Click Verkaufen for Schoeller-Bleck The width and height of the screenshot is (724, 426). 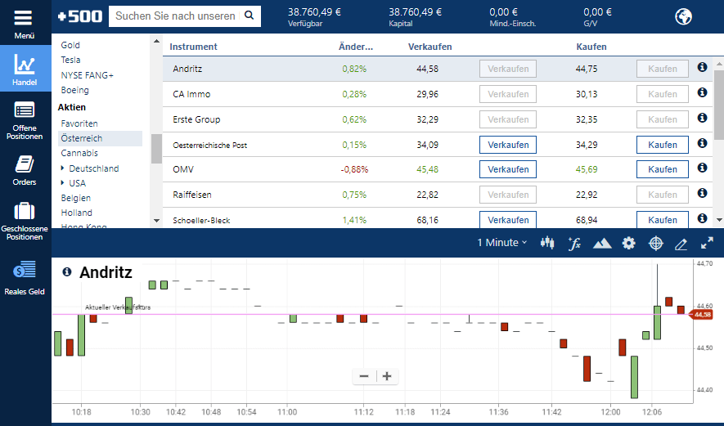[x=508, y=220]
